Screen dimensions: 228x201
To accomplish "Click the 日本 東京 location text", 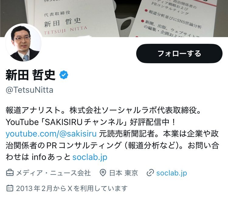I will tap(123, 173).
